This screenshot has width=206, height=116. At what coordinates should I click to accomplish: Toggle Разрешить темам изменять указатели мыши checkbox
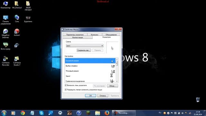pyautogui.click(x=66, y=90)
